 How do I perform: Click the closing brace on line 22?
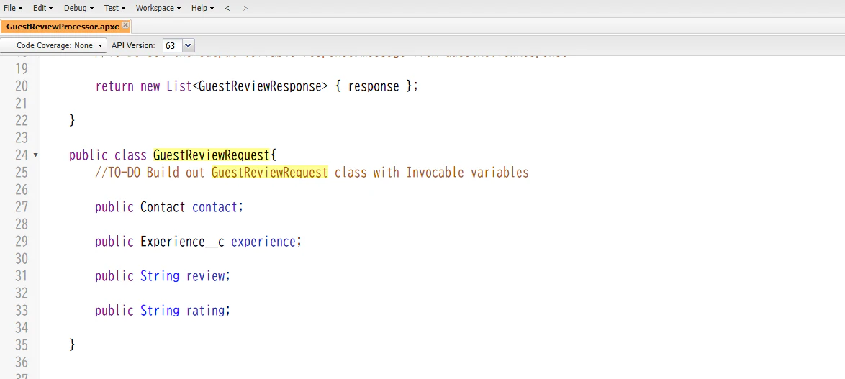(72, 121)
